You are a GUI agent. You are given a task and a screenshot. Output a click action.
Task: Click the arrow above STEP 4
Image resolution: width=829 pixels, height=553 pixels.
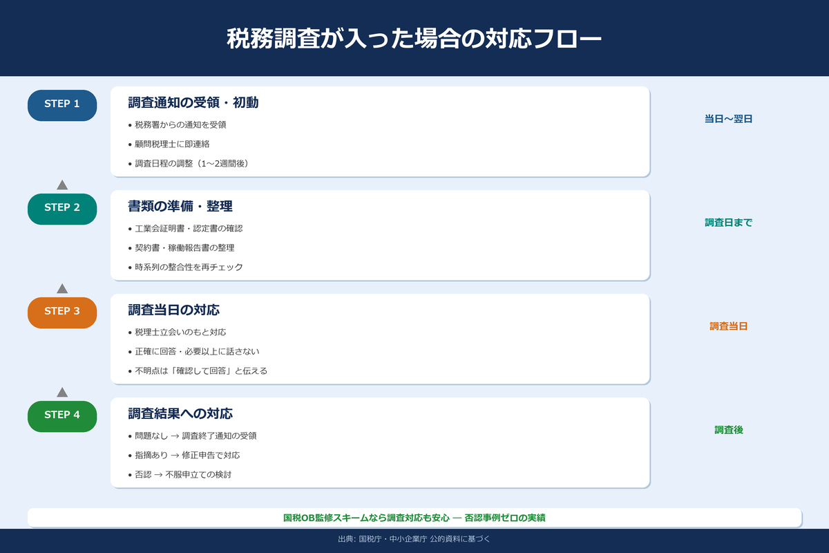[62, 391]
